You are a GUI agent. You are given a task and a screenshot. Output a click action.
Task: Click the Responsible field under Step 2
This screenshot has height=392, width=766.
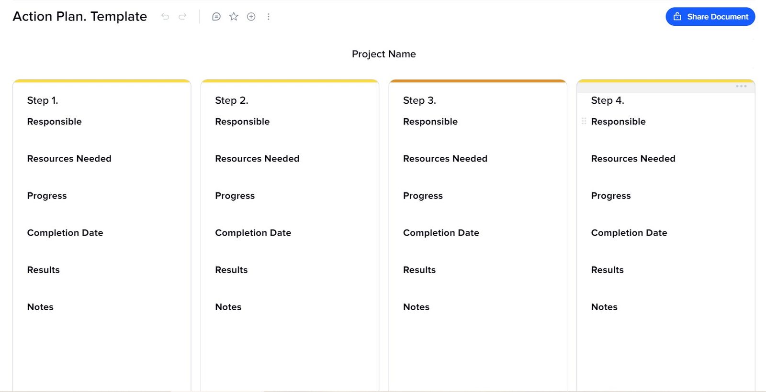coord(242,121)
